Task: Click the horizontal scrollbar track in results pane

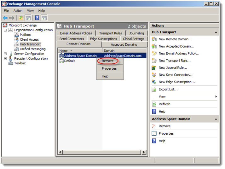Action: (102, 152)
